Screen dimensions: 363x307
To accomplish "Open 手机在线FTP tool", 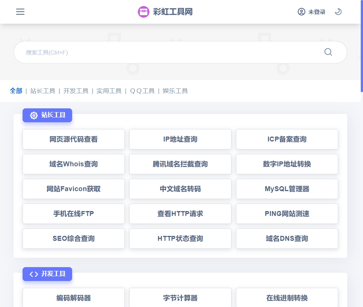I will [x=74, y=214].
